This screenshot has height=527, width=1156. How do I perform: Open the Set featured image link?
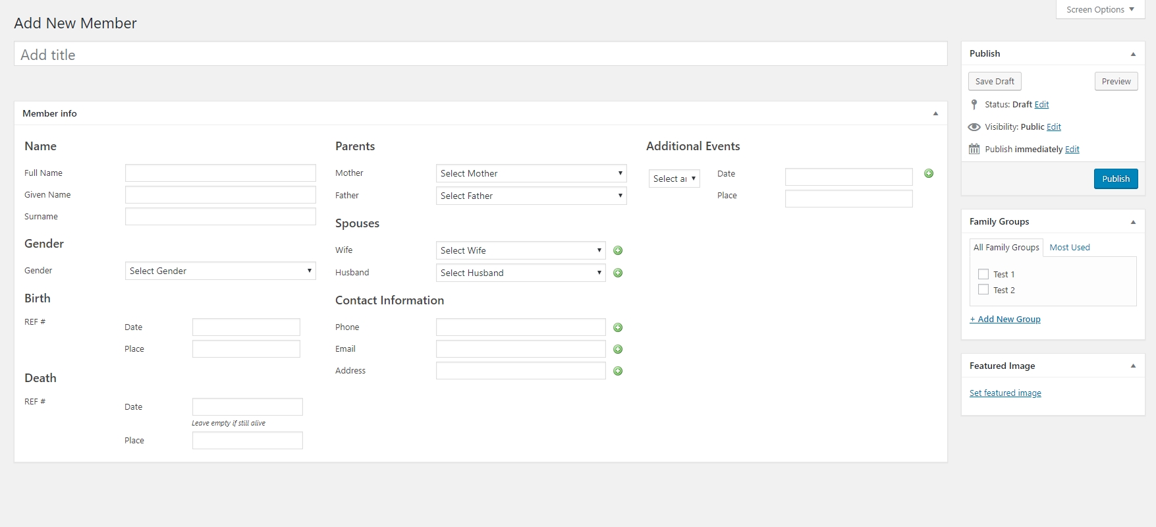click(x=1005, y=393)
